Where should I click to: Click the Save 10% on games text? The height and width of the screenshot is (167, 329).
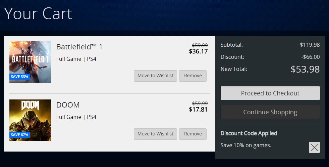coord(246,145)
